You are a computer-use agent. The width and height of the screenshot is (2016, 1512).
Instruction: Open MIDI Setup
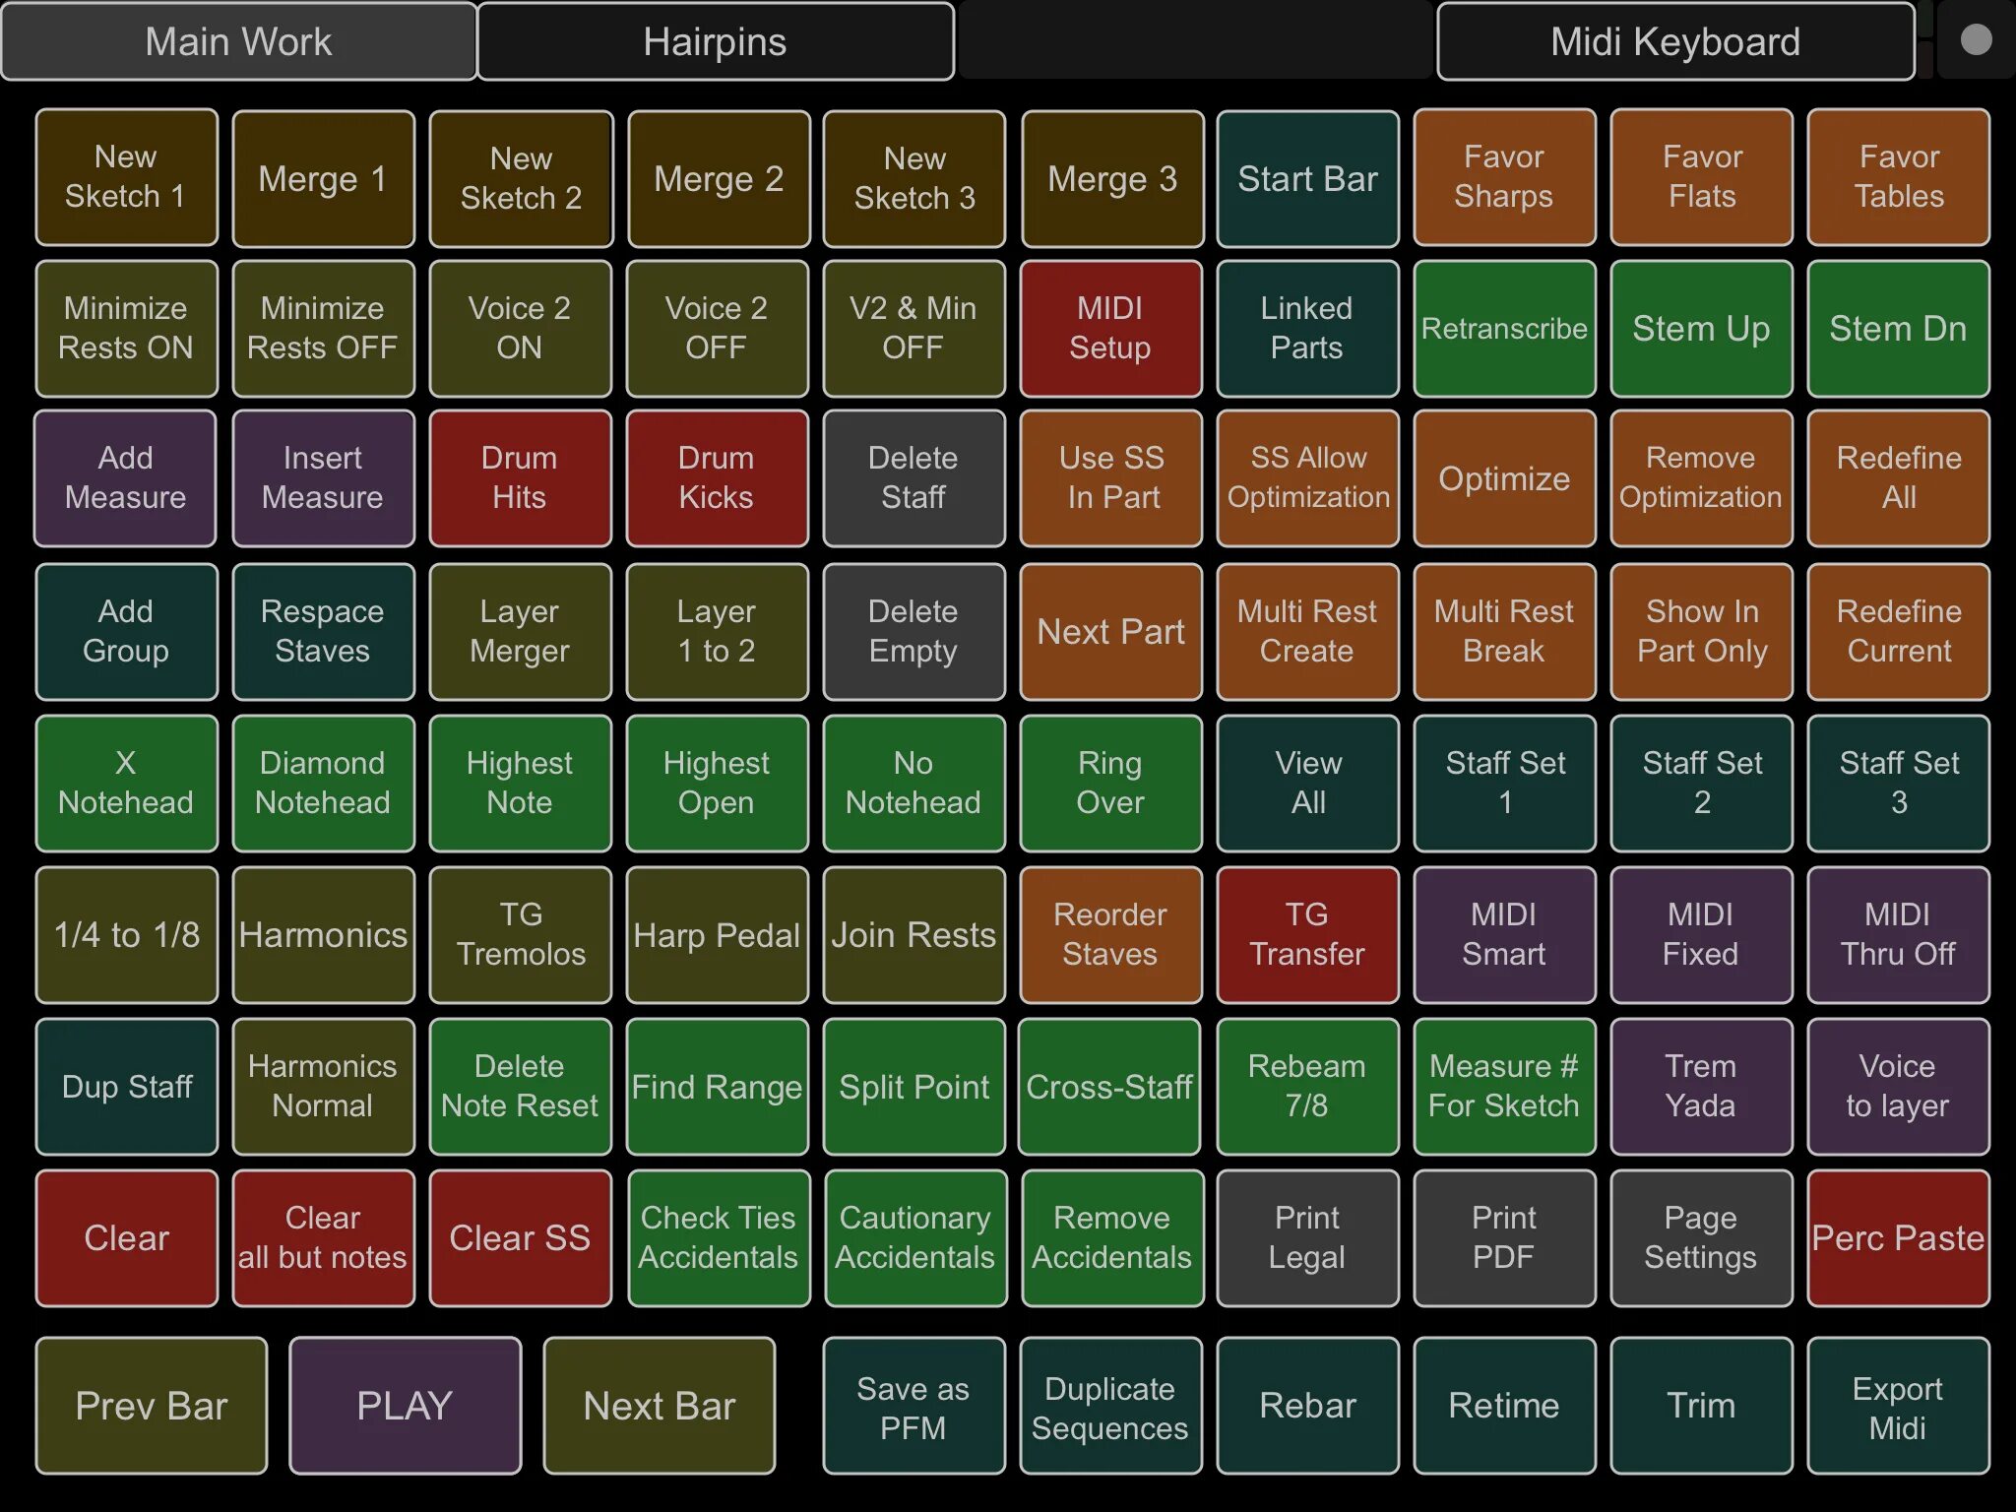coord(1110,328)
